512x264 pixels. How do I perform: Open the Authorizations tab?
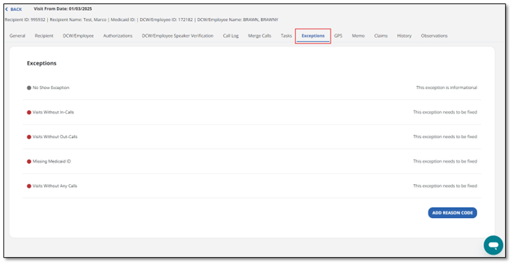click(118, 36)
